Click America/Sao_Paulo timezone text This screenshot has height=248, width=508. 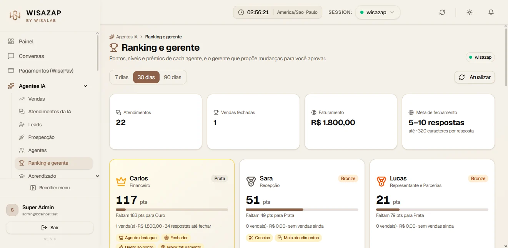[298, 12]
